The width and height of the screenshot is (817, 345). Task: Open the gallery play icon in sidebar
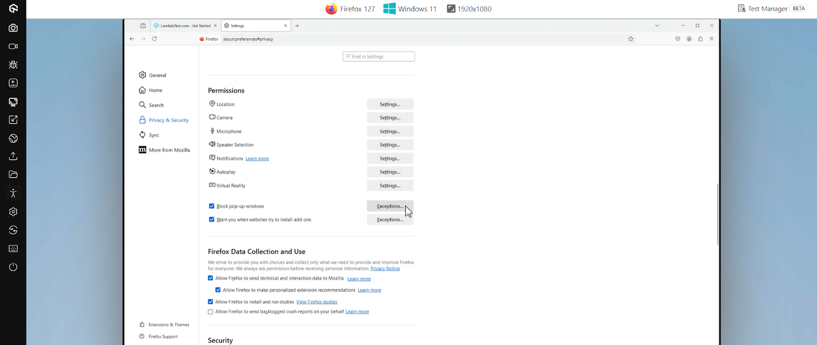(13, 83)
